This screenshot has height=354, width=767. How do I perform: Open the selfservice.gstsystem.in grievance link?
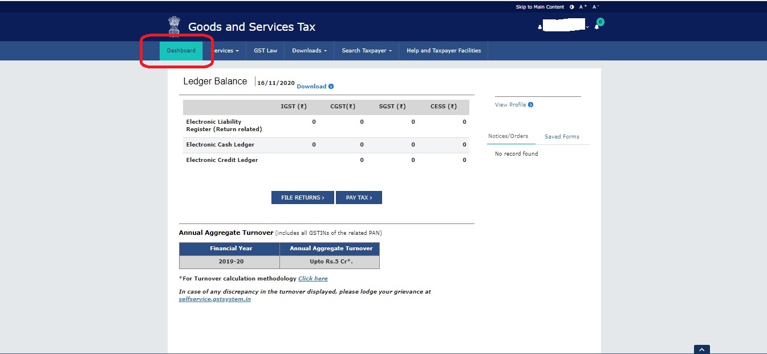214,299
